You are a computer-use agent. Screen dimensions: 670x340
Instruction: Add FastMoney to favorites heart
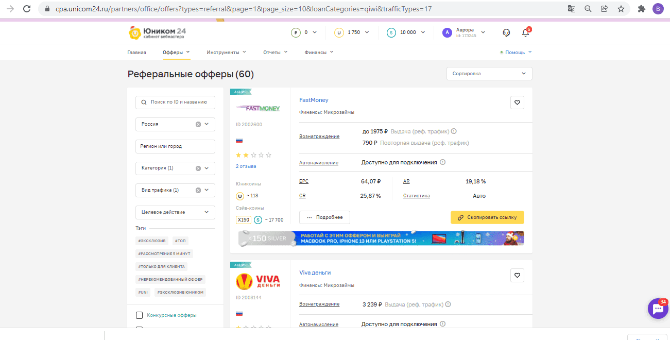[518, 103]
